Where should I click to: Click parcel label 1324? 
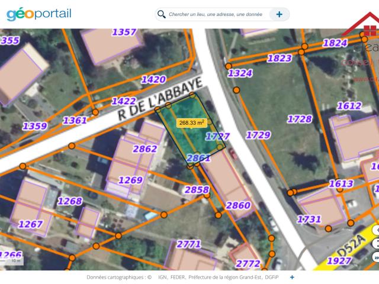(240, 73)
